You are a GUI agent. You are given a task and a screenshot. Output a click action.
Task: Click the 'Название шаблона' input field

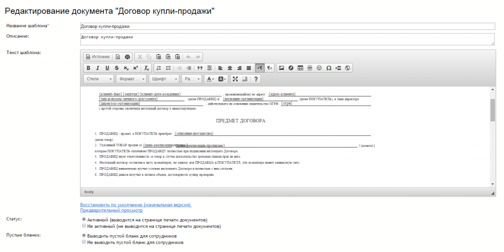tap(287, 27)
